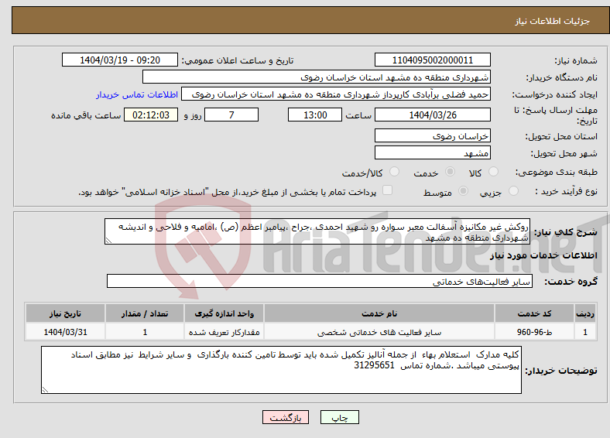The height and width of the screenshot is (438, 610).
Task: Click the نام خدمت column header
Action: click(379, 313)
